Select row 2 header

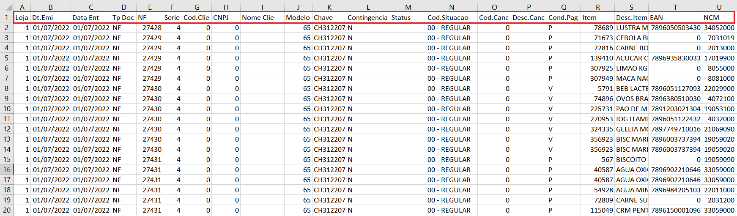tap(7, 27)
